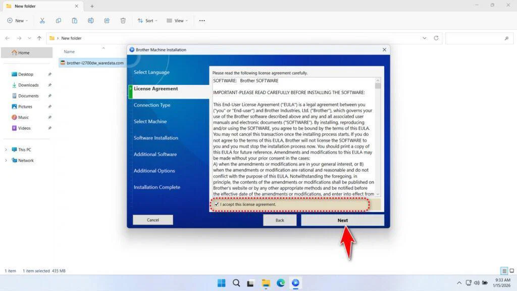Select Downloads in the navigation pane
This screenshot has height=291, width=517.
pos(28,85)
